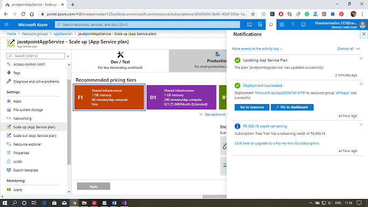This screenshot has height=207, width=368.
Task: Focus the Azure global search bar
Action: pyautogui.click(x=148, y=25)
